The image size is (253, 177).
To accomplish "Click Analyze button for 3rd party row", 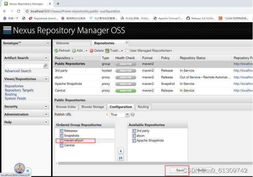I will (125, 71).
